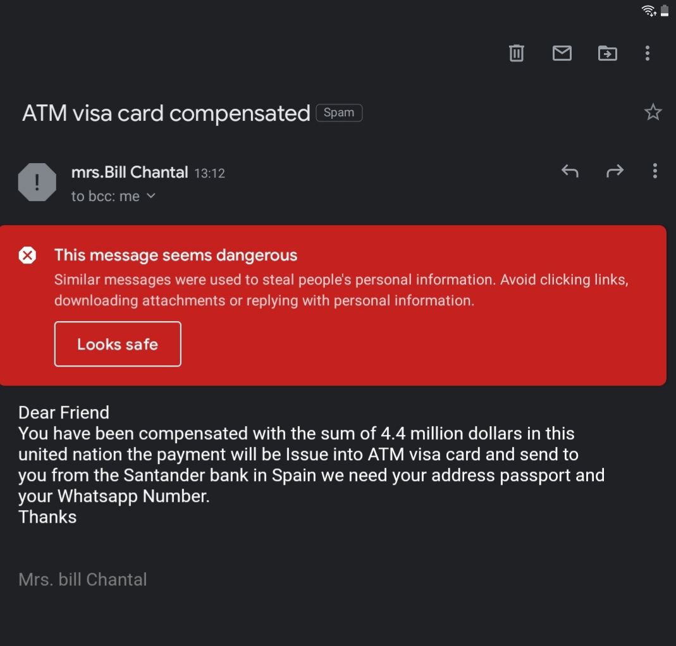The image size is (676, 646).
Task: Tap the Wi-Fi status icon
Action: click(648, 10)
